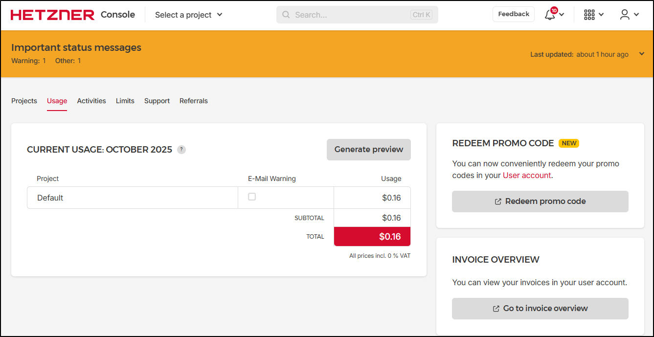Click the question mark help icon

click(x=181, y=150)
